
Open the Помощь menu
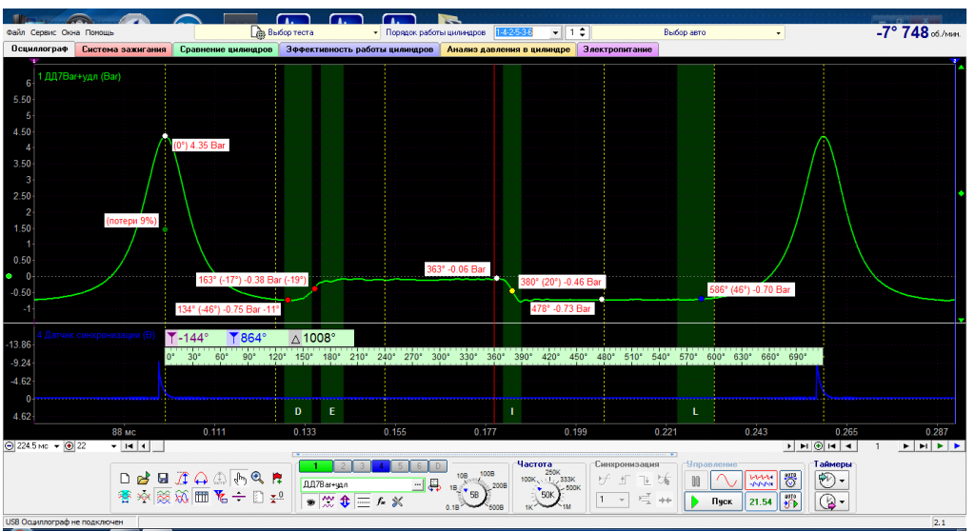(x=99, y=32)
